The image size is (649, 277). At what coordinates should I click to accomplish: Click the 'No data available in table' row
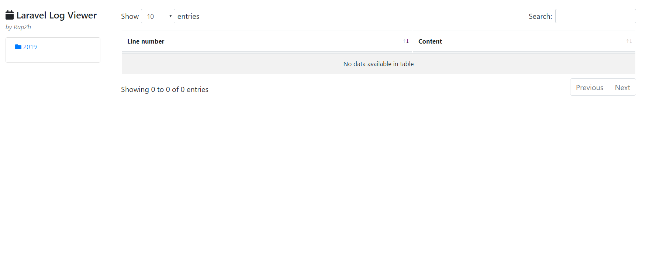coord(379,64)
